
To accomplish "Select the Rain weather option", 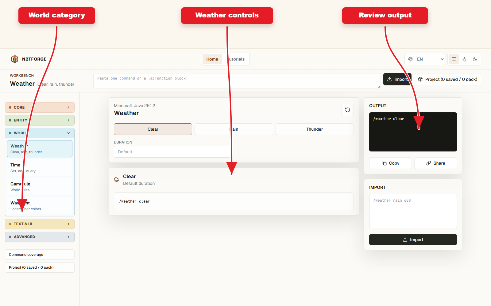I will [234, 129].
